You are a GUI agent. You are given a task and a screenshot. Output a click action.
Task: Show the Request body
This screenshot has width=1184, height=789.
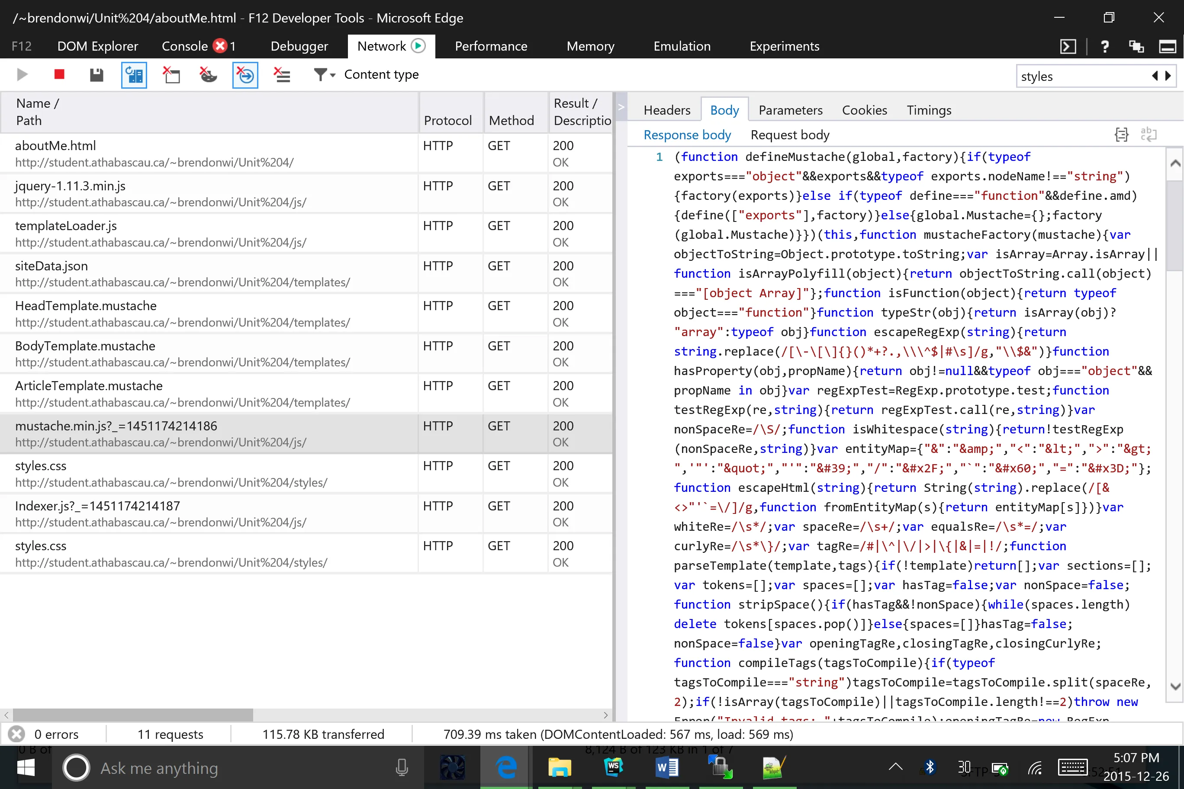tap(789, 135)
